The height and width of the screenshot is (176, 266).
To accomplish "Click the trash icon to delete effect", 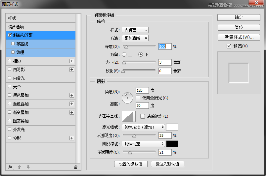I will [x=75, y=167].
